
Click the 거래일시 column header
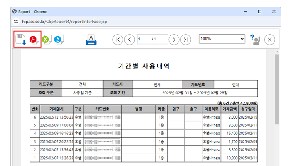[57, 109]
